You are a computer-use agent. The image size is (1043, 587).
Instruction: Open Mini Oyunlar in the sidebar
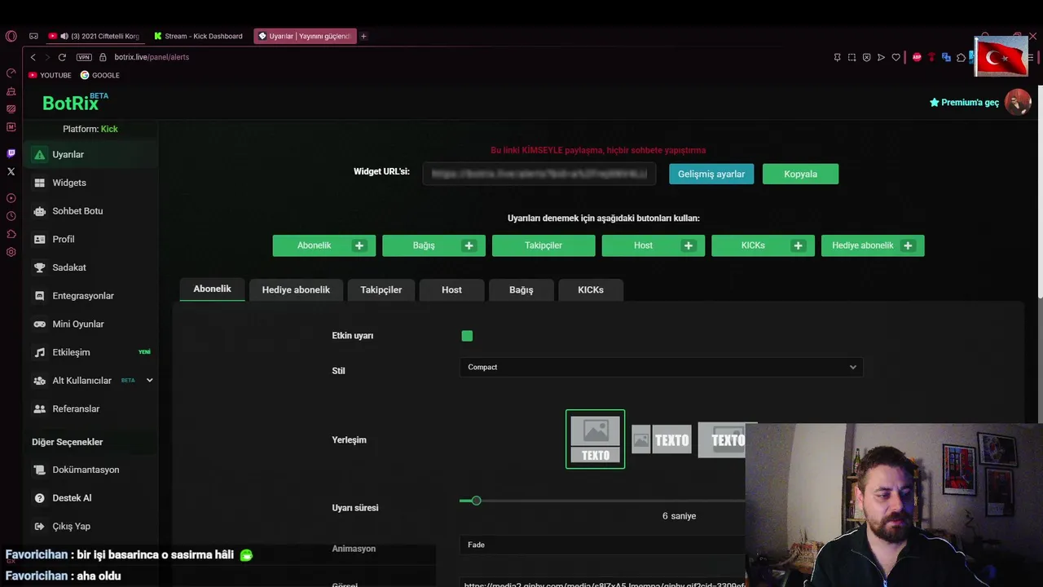click(x=77, y=324)
